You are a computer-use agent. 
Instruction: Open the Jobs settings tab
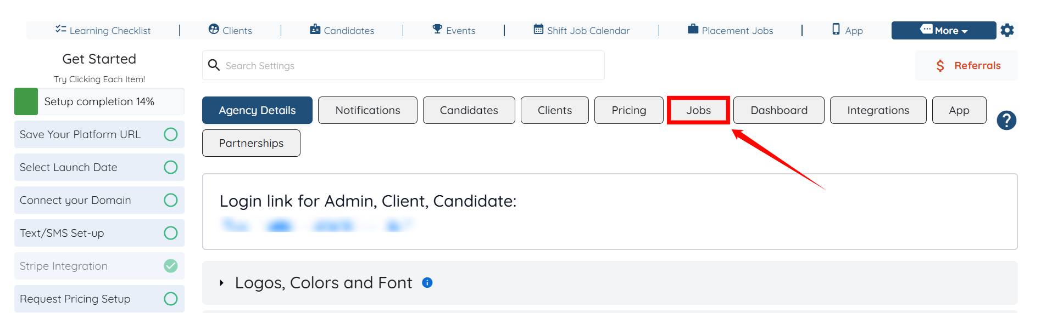click(x=698, y=110)
